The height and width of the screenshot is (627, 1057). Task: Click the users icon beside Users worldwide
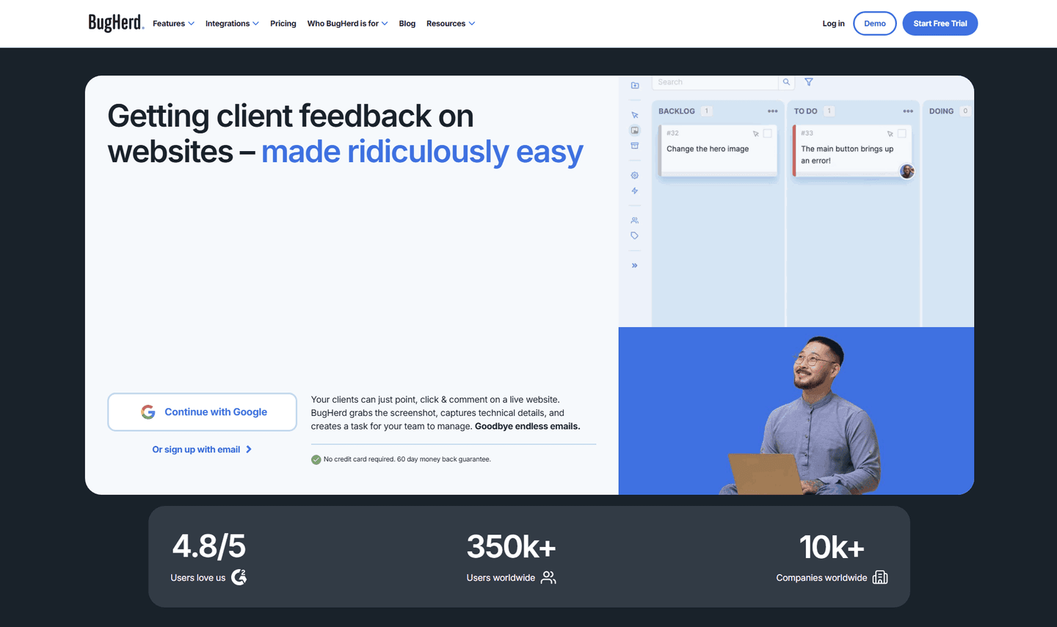pyautogui.click(x=548, y=578)
